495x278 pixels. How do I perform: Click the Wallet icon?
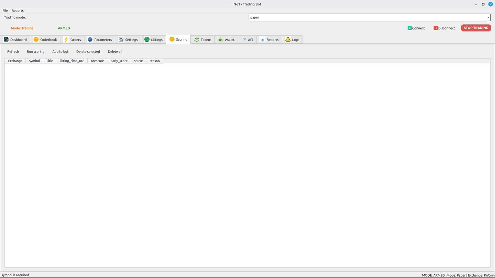click(221, 39)
